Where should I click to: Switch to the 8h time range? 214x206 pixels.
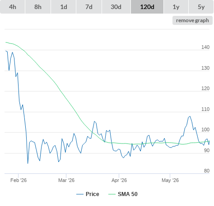[38, 7]
